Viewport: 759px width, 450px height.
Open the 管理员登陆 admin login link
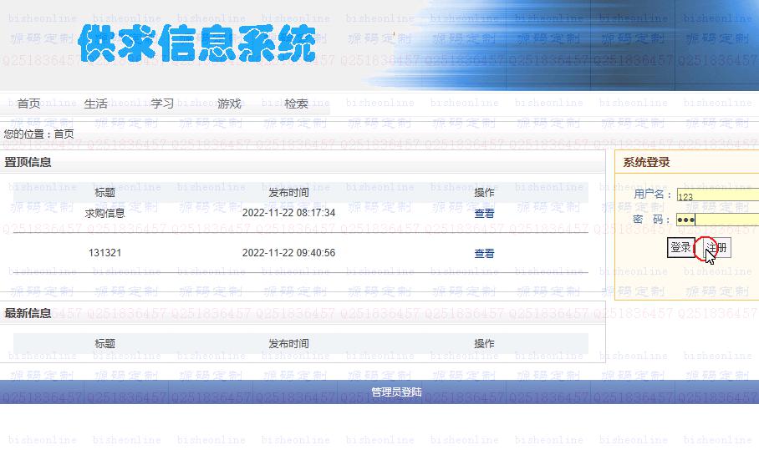396,392
